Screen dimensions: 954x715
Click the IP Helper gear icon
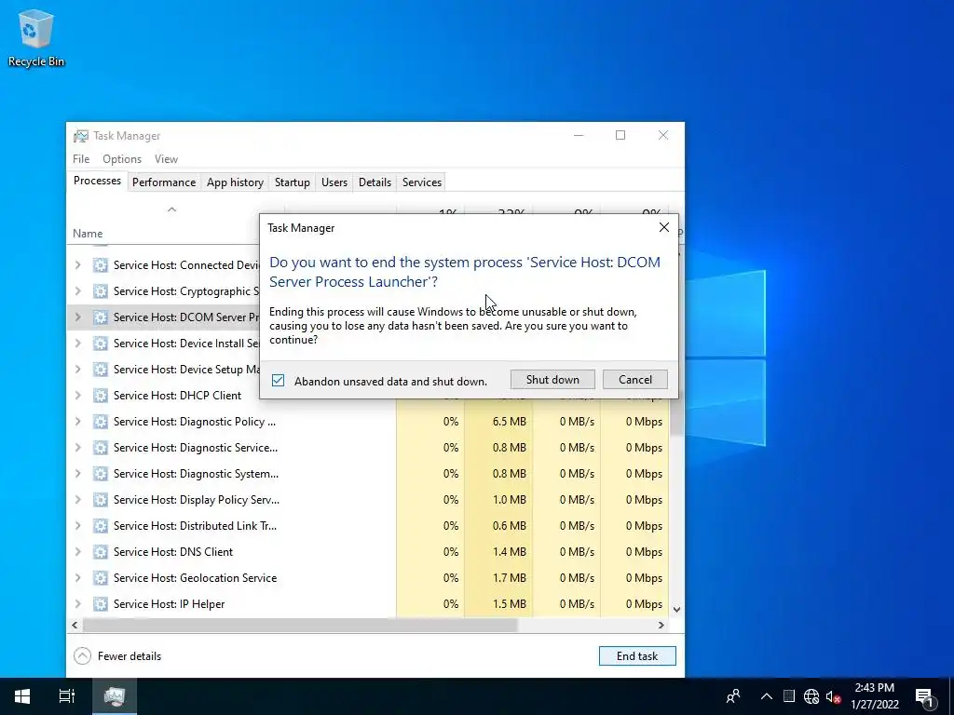click(101, 603)
